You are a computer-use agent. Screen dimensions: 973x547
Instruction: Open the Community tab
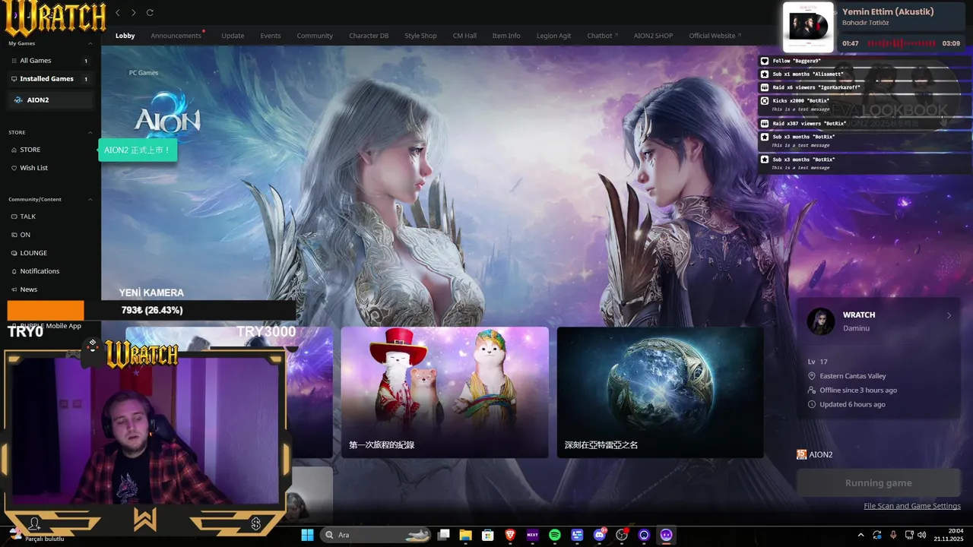point(315,36)
